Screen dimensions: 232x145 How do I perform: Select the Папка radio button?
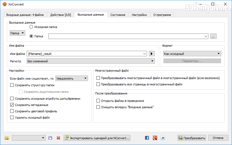31,36
